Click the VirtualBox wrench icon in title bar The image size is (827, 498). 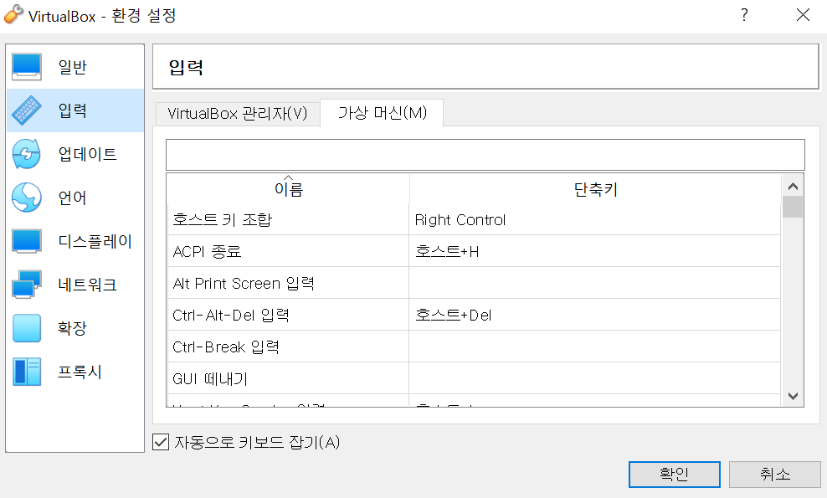(x=13, y=14)
